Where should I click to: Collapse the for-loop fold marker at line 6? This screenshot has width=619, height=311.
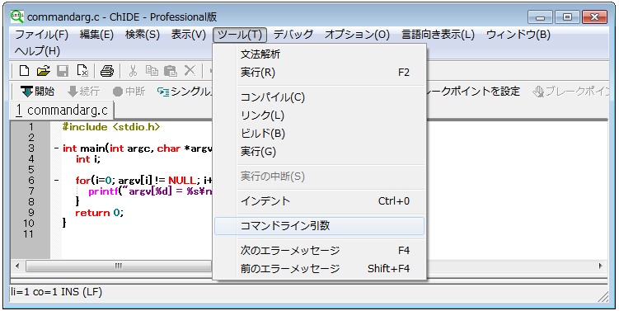(x=56, y=181)
